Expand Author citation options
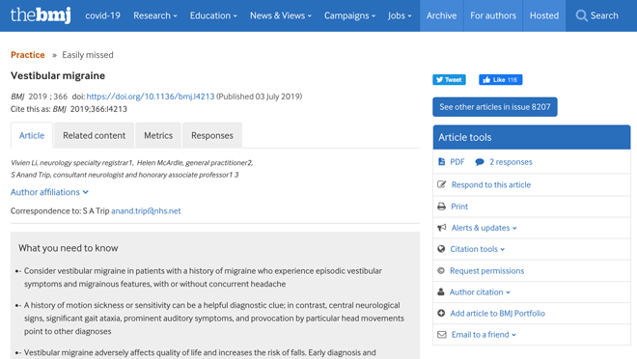 pyautogui.click(x=480, y=292)
